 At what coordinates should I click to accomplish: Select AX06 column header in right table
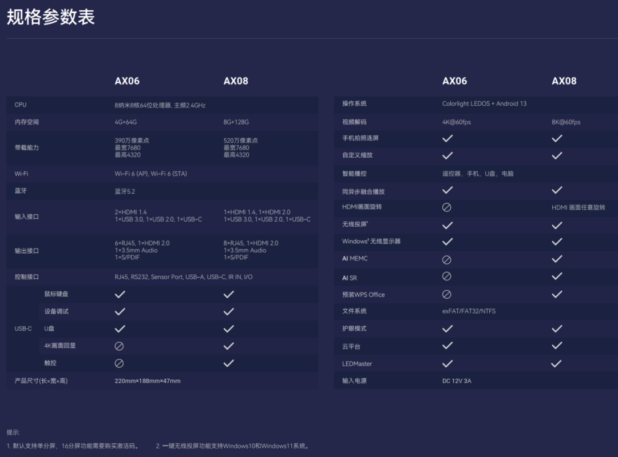[x=454, y=81]
